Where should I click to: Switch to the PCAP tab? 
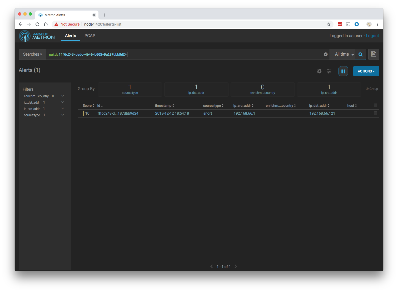(x=90, y=36)
